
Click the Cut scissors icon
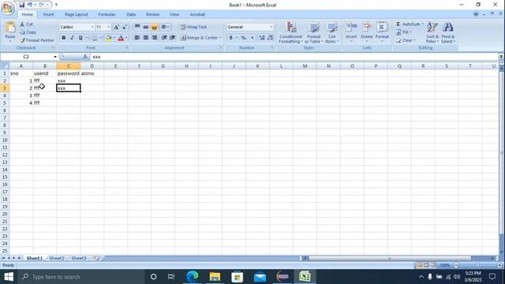(22, 24)
